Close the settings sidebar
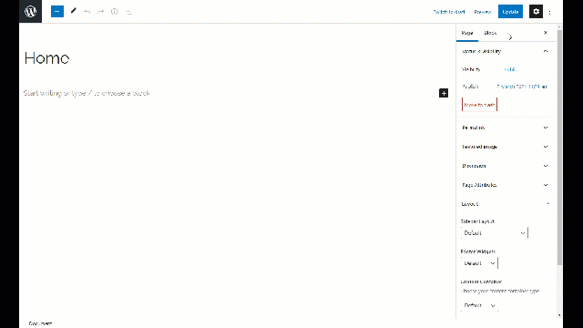Viewport: 583px width, 328px height. tap(546, 33)
